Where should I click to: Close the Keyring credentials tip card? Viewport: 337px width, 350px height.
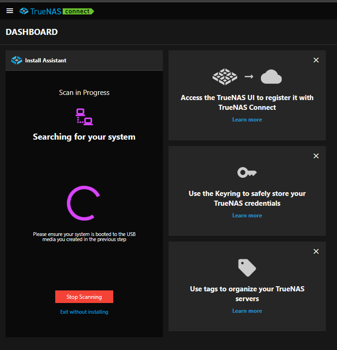point(316,156)
